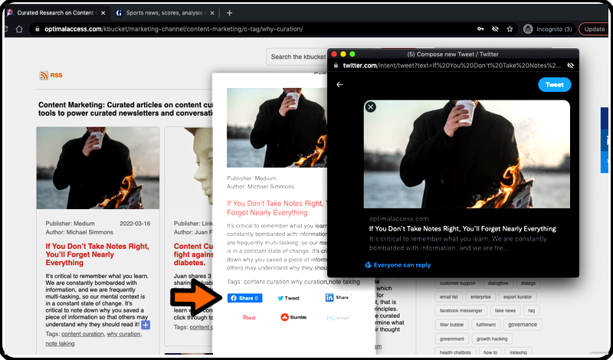Click the how to tag
The width and height of the screenshot is (613, 360).
click(490, 352)
